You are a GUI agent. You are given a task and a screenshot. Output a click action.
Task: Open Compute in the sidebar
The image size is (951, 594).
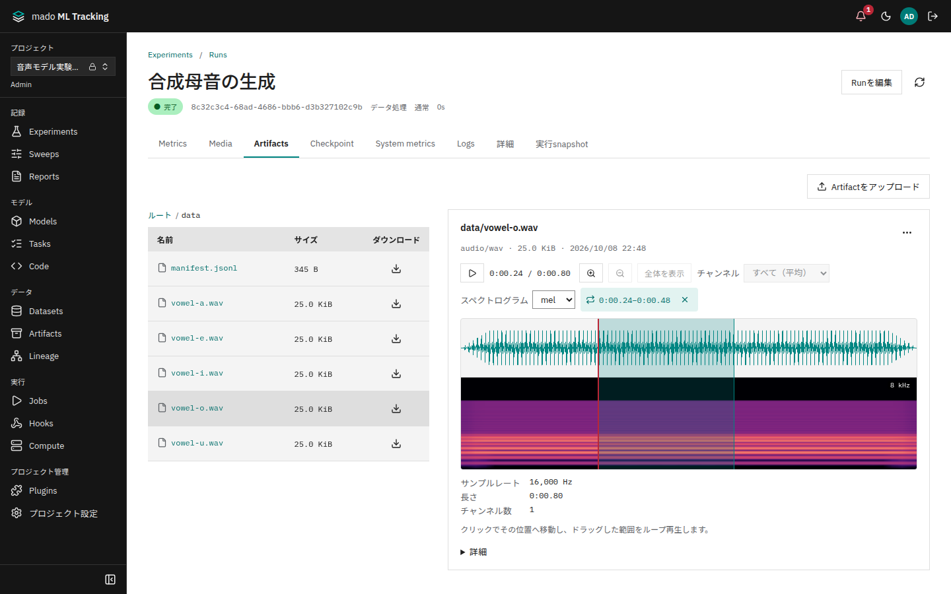63,445
